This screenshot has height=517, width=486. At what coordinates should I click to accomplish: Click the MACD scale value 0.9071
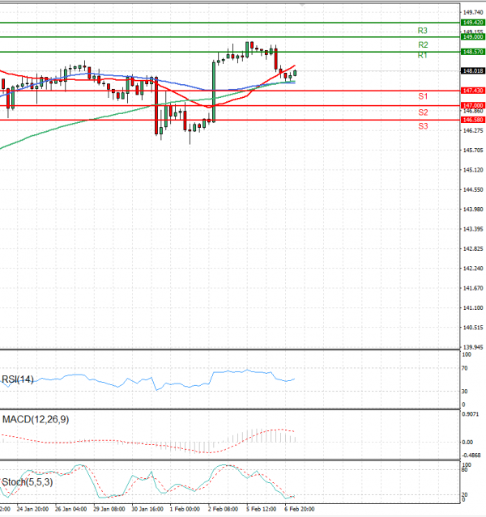(470, 414)
